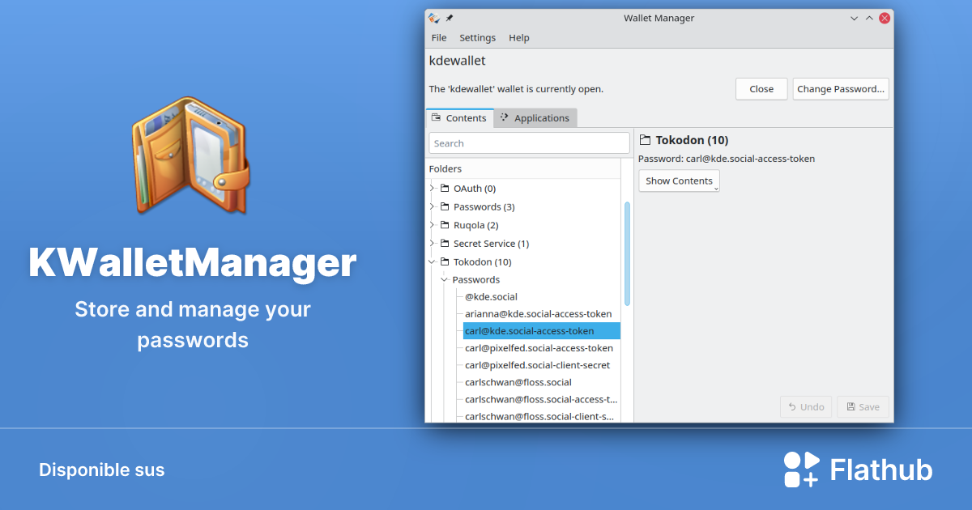Click the Change Password button
Screen dimensions: 972x510
point(841,88)
